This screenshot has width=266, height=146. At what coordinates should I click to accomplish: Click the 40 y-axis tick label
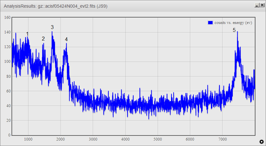tap(8, 106)
